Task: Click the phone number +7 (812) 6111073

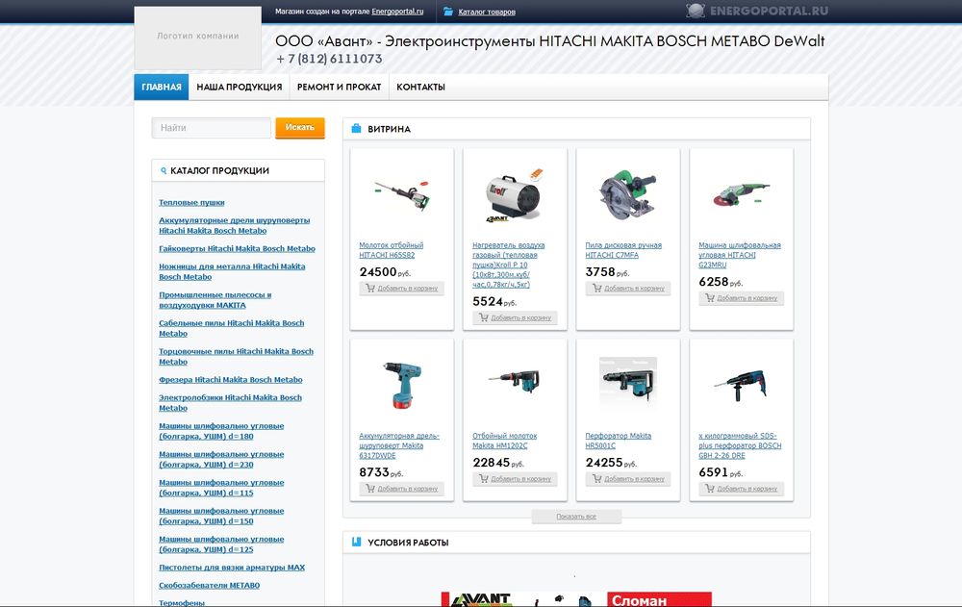Action: coord(329,59)
